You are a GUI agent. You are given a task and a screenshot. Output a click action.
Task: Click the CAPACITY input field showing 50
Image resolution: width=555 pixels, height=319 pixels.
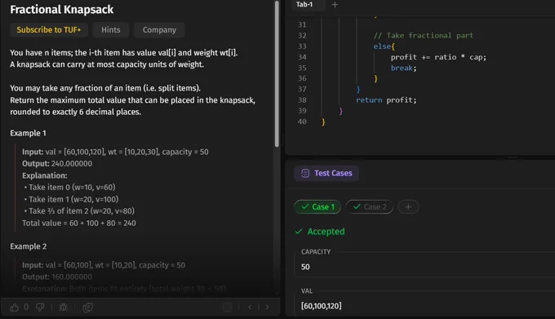tap(424, 267)
